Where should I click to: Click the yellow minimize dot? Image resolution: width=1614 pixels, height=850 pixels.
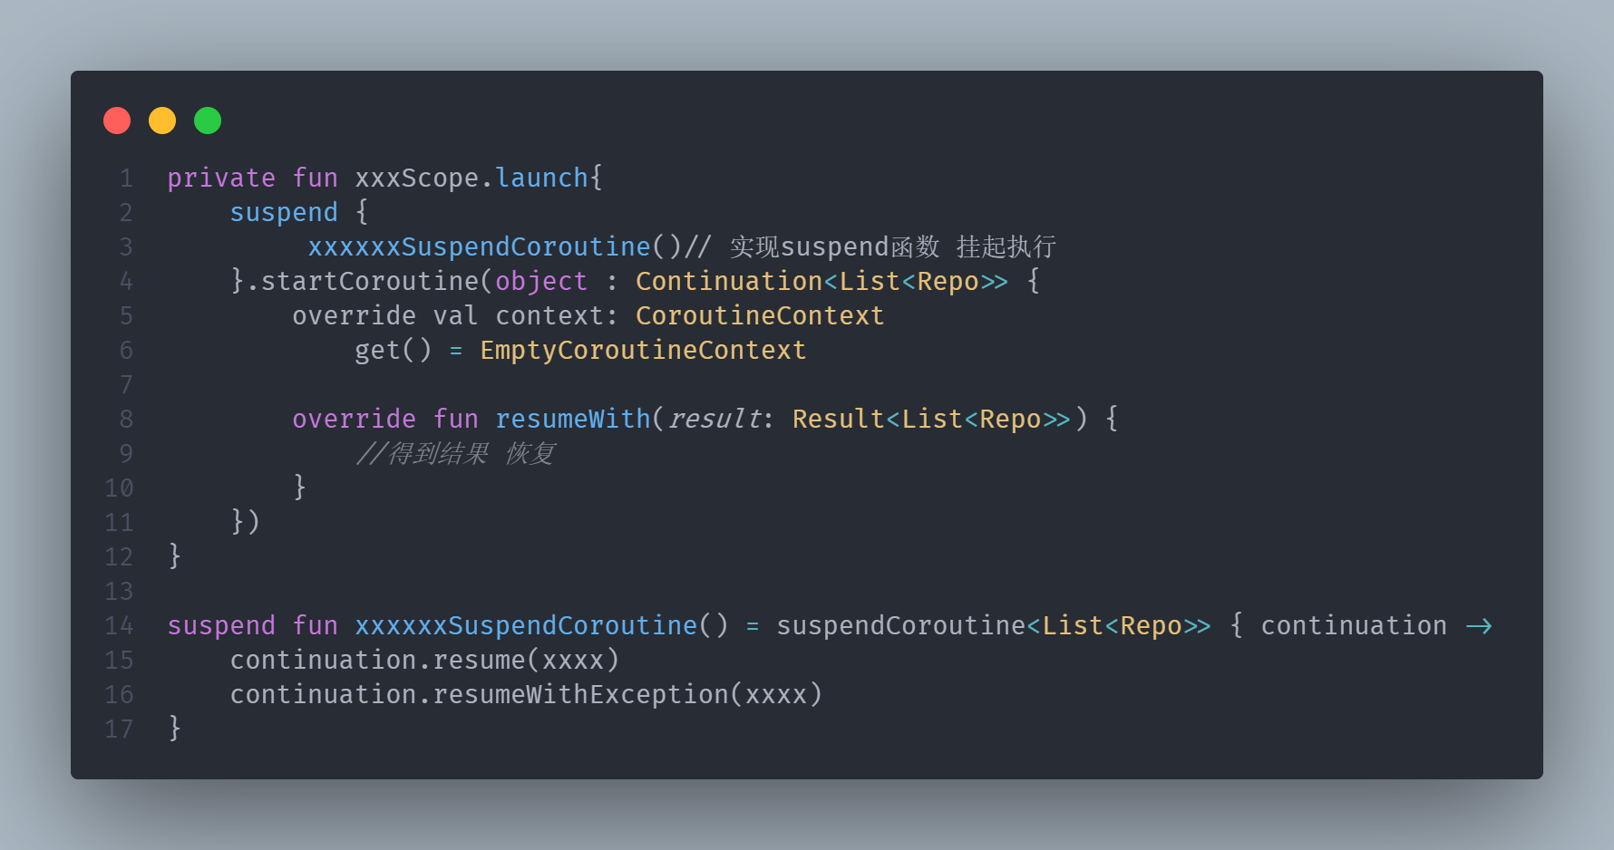pyautogui.click(x=162, y=121)
